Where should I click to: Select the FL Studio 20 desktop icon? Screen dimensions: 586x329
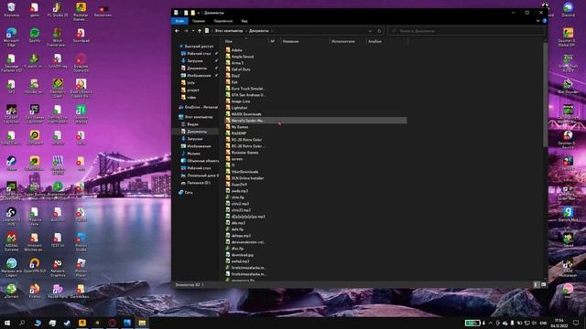pyautogui.click(x=58, y=10)
